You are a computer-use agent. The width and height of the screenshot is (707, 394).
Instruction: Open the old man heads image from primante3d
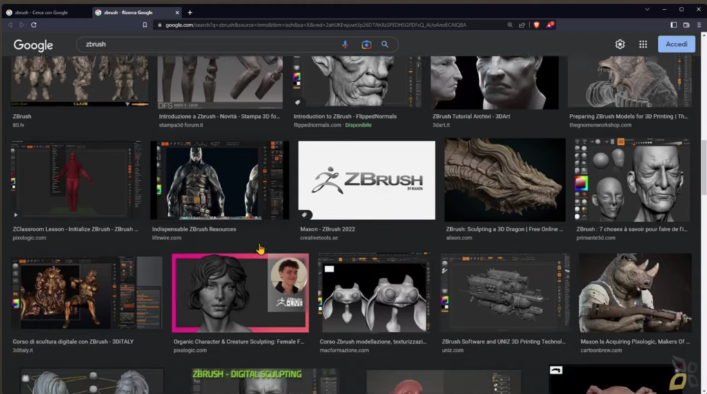click(632, 180)
